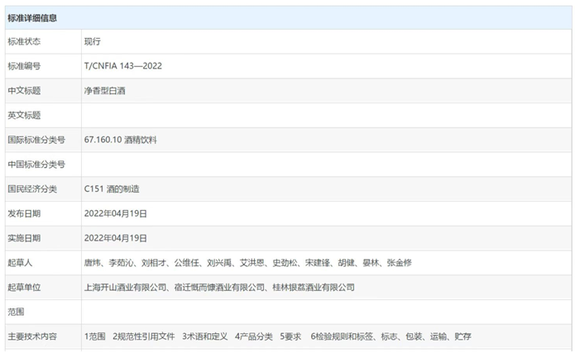Screen dimensions: 575x353
Task: Click the empty 英文标题 value cell
Action: pyautogui.click(x=323, y=115)
